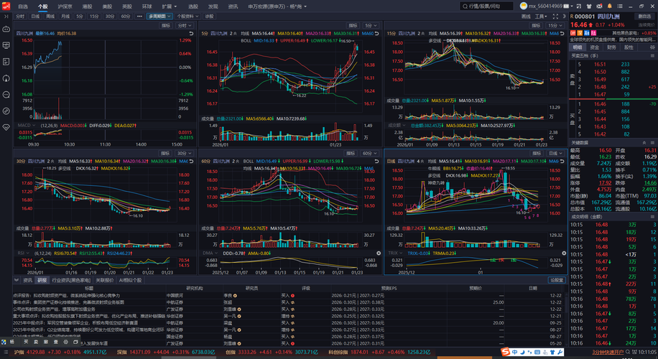Open the notification bell icon
Viewport: 658px width, 359px height.
(609, 6)
